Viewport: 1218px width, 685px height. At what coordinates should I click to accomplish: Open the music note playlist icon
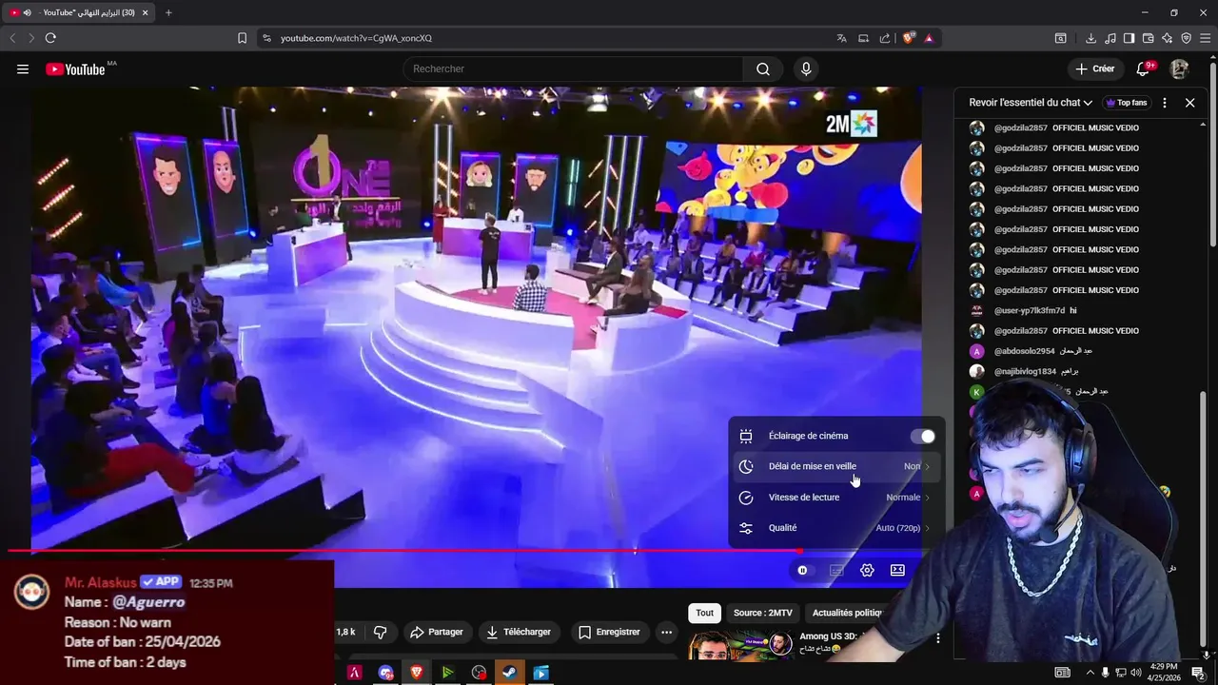coord(1110,38)
